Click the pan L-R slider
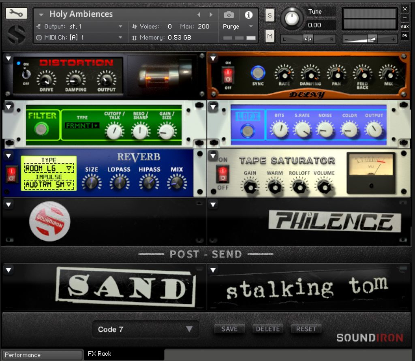415x361 pixels. pos(308,39)
